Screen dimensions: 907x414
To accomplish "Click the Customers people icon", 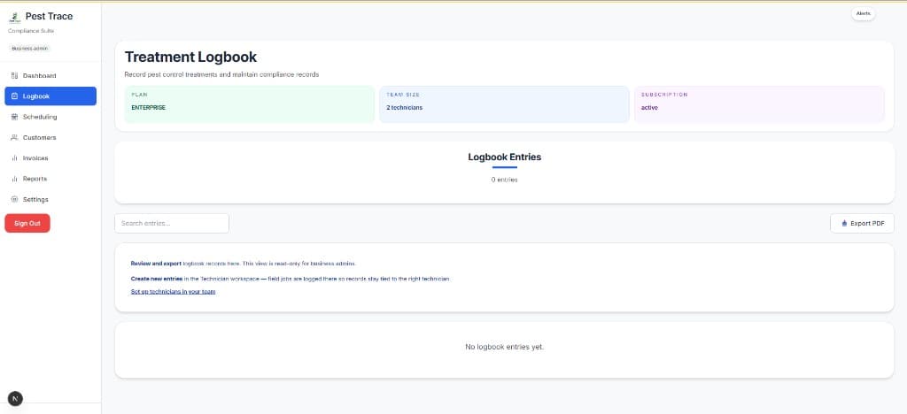I will tap(15, 137).
